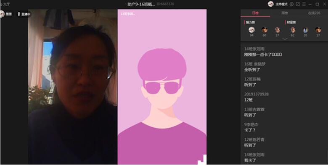328x165 pixels.
Task: Select the 日榜 daily ranking tab
Action: 255,13
